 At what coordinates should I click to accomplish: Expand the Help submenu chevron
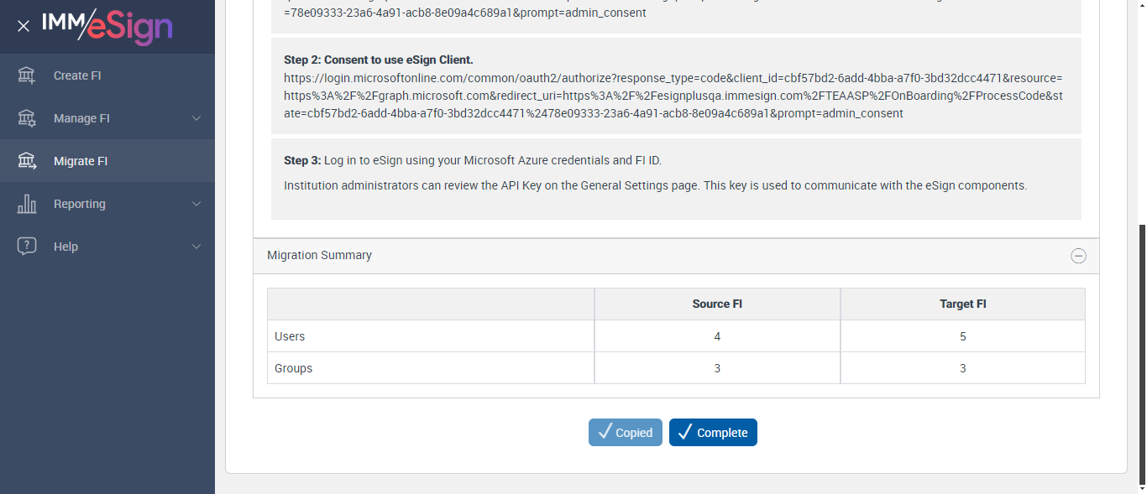pyautogui.click(x=196, y=247)
